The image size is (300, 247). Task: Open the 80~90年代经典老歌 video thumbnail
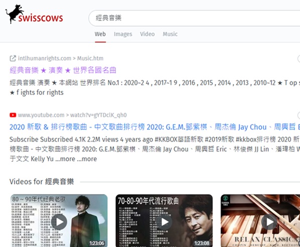[59, 220]
